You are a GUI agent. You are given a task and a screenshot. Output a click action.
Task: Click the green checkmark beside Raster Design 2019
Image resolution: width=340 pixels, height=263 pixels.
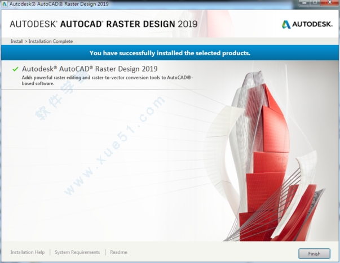tap(15, 69)
